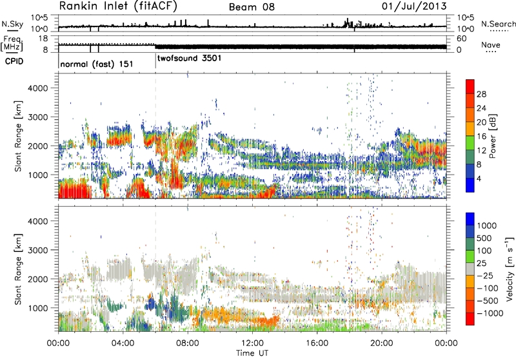Click the 'Velocity [m s-1]' color bar label
Image resolution: width=516 pixels, height=357 pixels.
click(510, 269)
